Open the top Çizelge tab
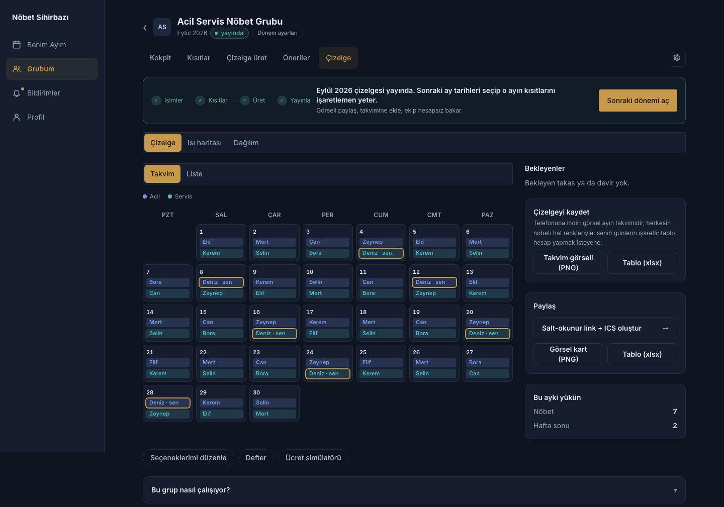Image resolution: width=724 pixels, height=507 pixels. (x=338, y=58)
